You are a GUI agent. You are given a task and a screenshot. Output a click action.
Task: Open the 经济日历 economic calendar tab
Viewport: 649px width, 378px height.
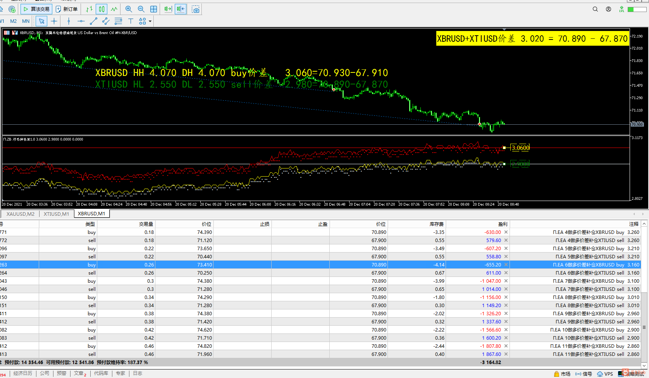coord(23,373)
